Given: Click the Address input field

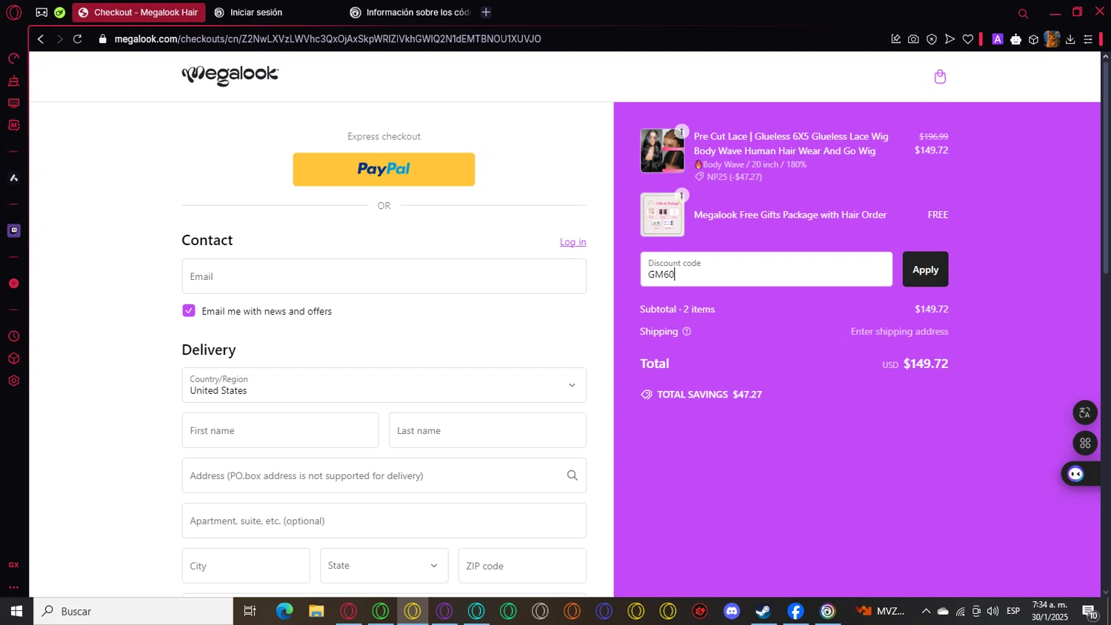Looking at the screenshot, I should (x=384, y=475).
